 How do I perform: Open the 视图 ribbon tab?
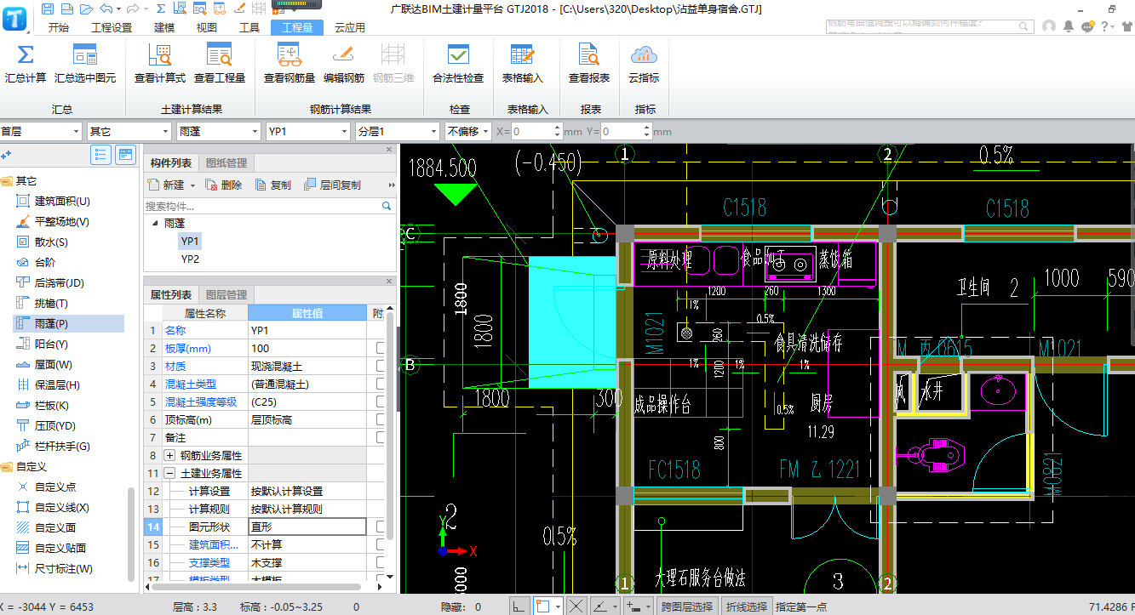[x=207, y=27]
